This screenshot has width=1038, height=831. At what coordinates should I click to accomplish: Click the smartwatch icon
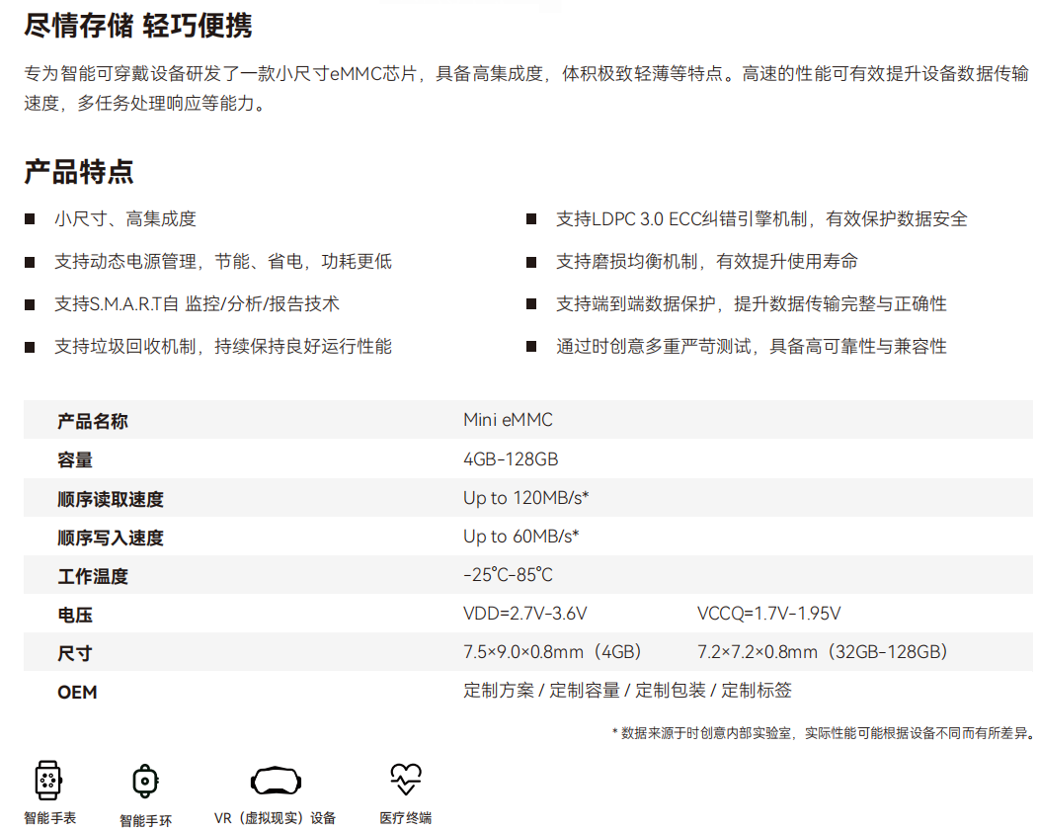(47, 780)
